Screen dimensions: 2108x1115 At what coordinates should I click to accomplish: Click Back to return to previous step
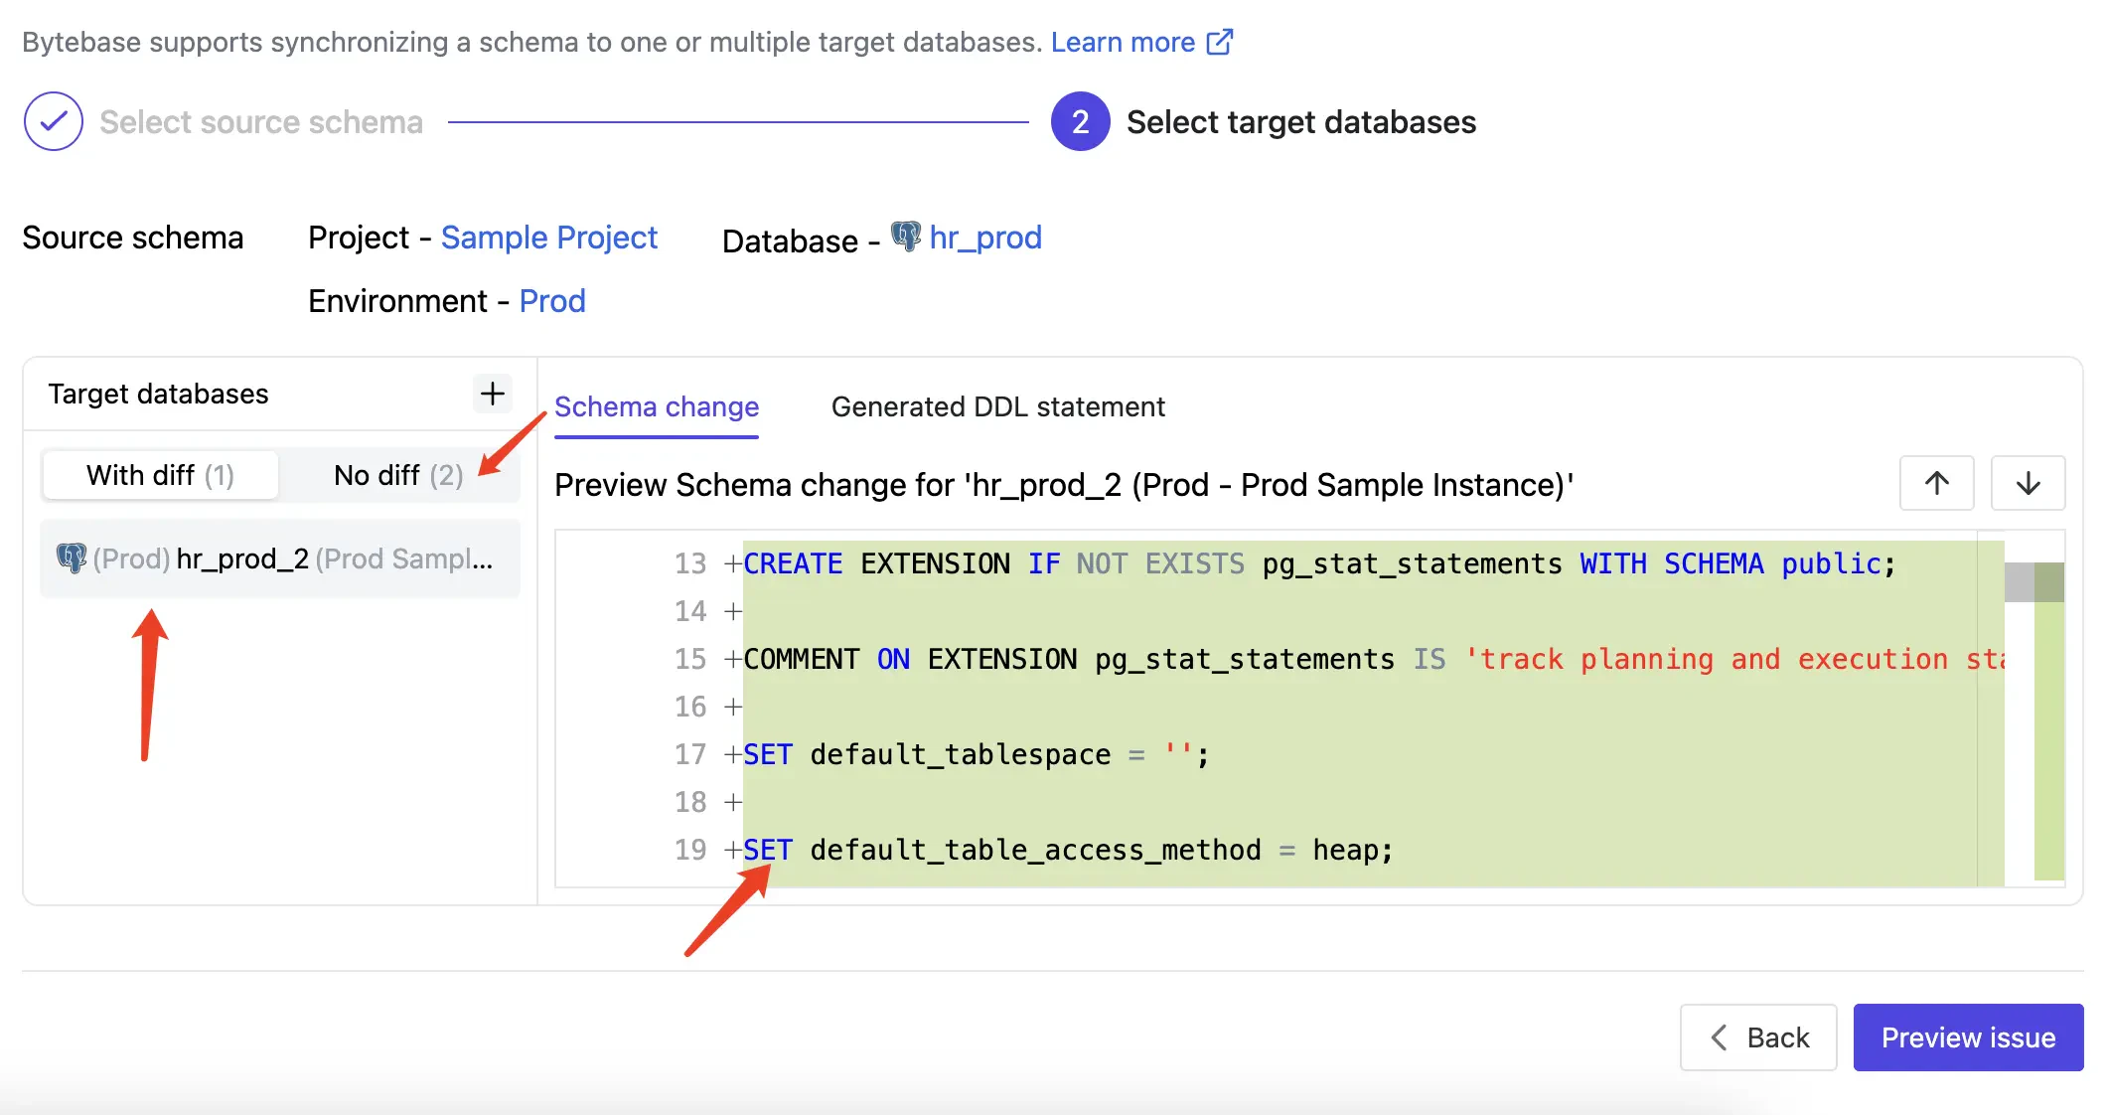point(1757,1036)
